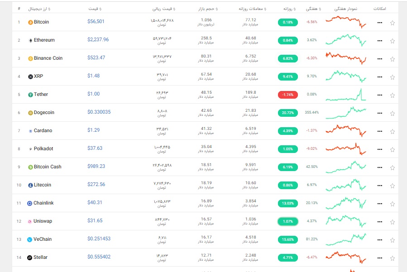The height and width of the screenshot is (272, 407).
Task: Star the Litecoin row as favorite
Action: pos(393,185)
